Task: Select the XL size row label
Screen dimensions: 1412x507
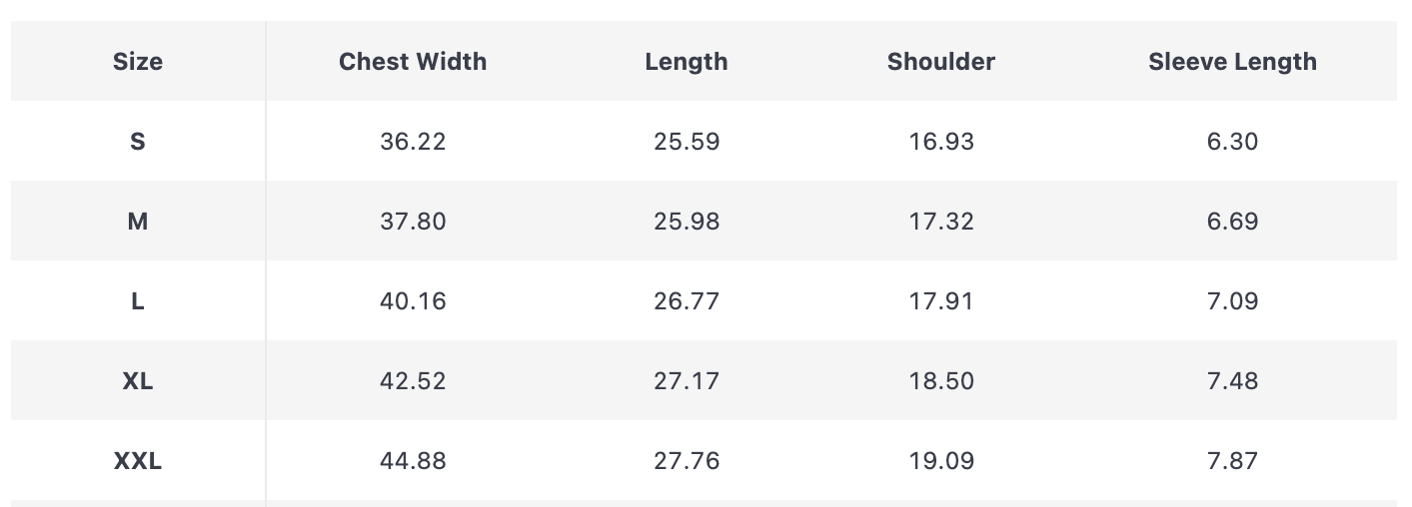Action: 138,381
